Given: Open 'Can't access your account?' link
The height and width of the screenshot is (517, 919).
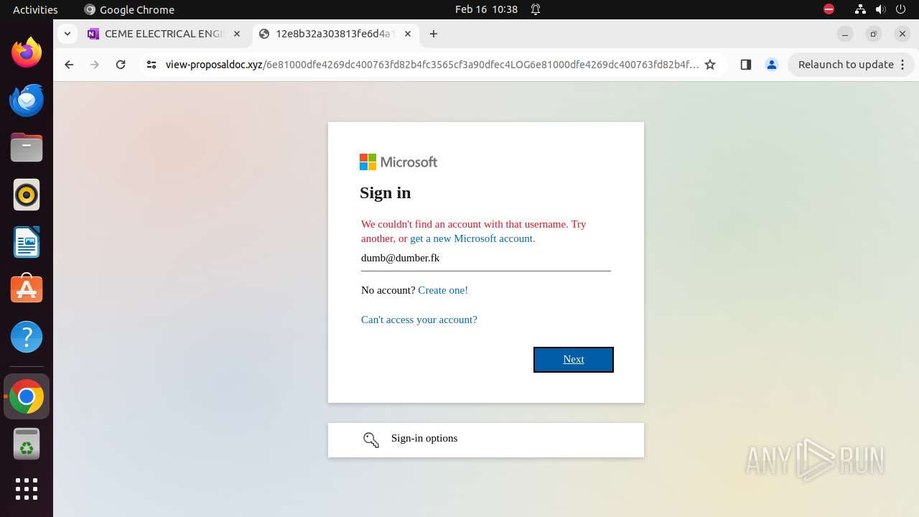Looking at the screenshot, I should (x=419, y=320).
